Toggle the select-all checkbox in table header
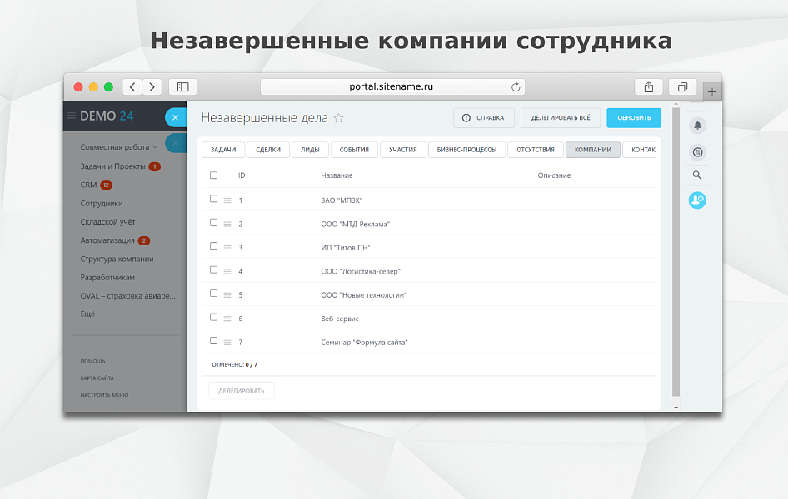Screen dimensions: 788x499 click(x=214, y=175)
